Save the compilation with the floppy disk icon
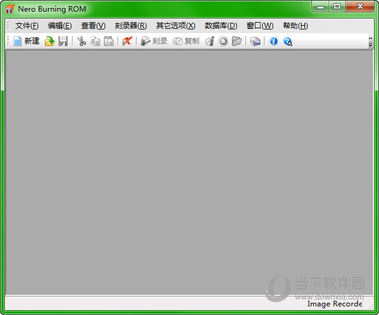379x315 pixels. click(63, 41)
